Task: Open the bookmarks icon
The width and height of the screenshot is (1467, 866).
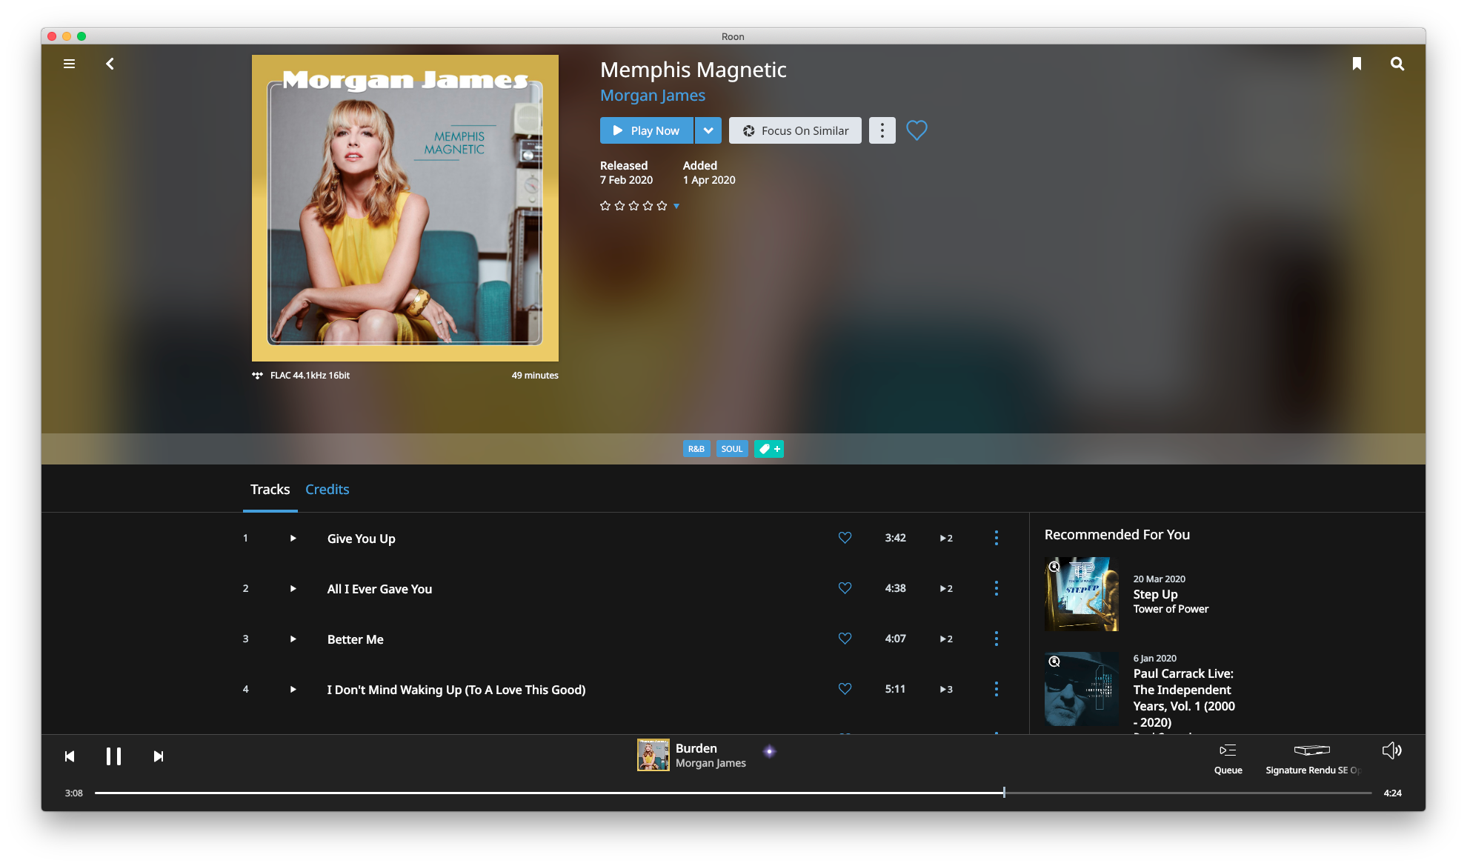Action: 1357,64
